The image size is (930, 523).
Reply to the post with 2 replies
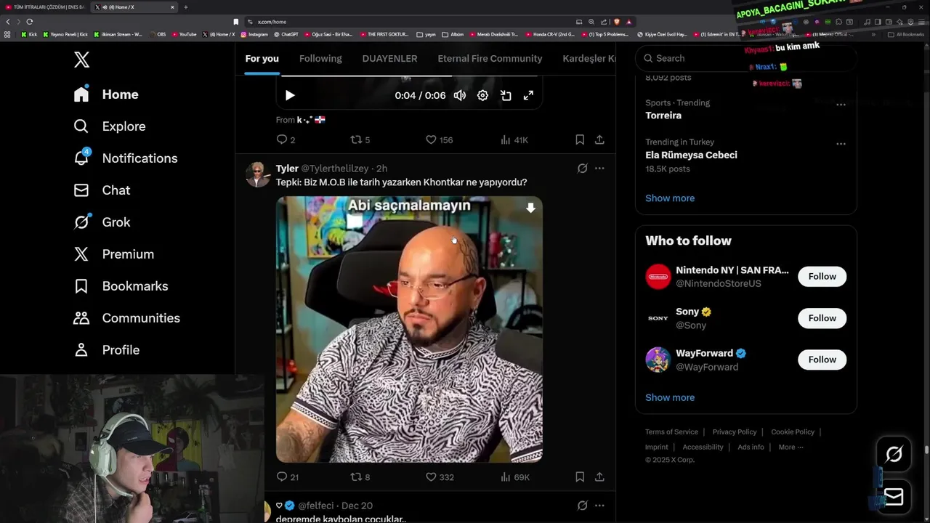tap(286, 139)
